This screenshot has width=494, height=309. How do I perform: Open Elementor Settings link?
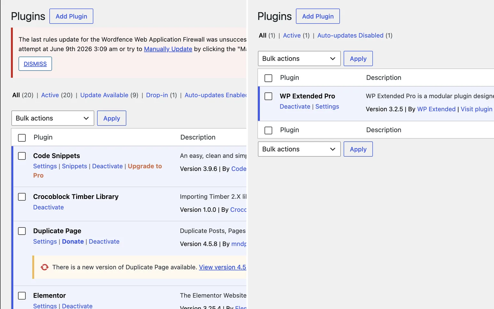point(45,306)
